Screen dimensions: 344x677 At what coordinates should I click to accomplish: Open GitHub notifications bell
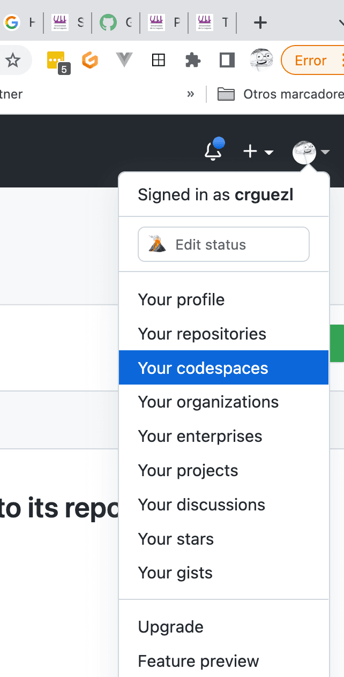[x=213, y=152]
